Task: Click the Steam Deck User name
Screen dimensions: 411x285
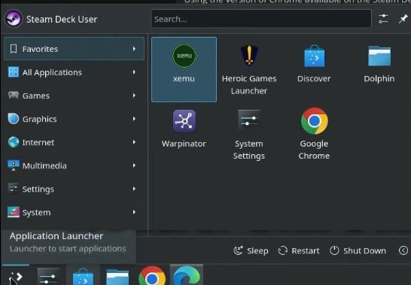Action: coord(62,19)
